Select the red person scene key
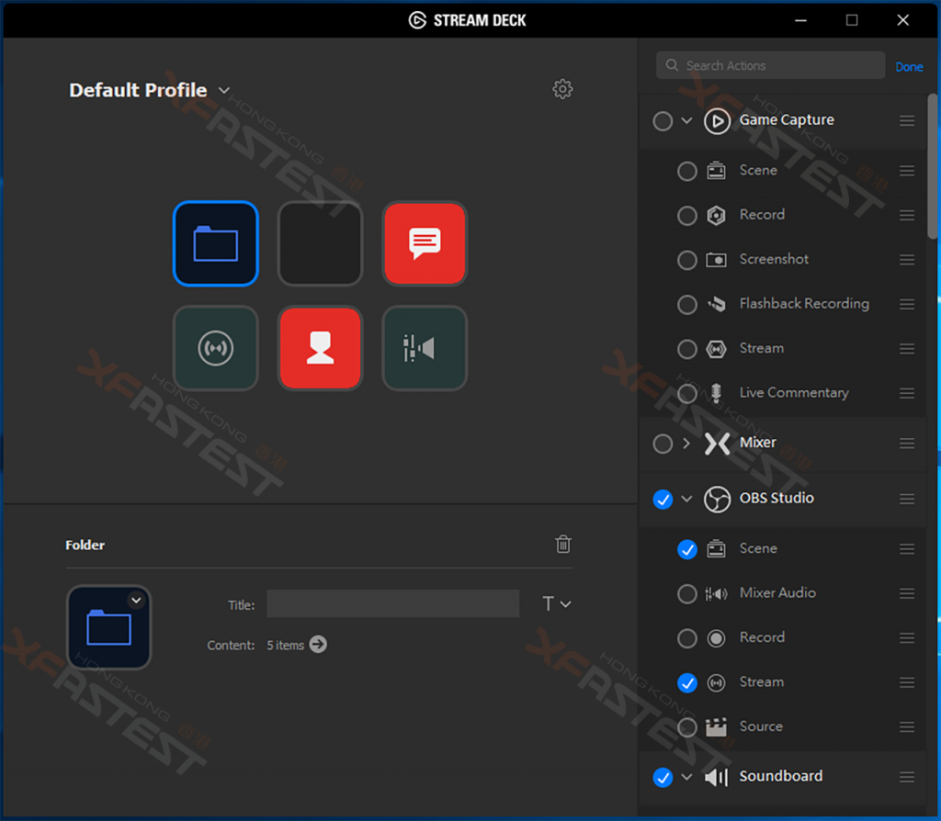Image resolution: width=941 pixels, height=821 pixels. (320, 348)
